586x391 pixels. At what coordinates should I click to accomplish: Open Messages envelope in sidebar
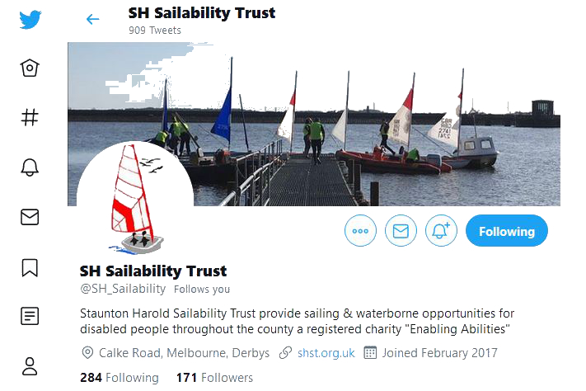(x=30, y=217)
